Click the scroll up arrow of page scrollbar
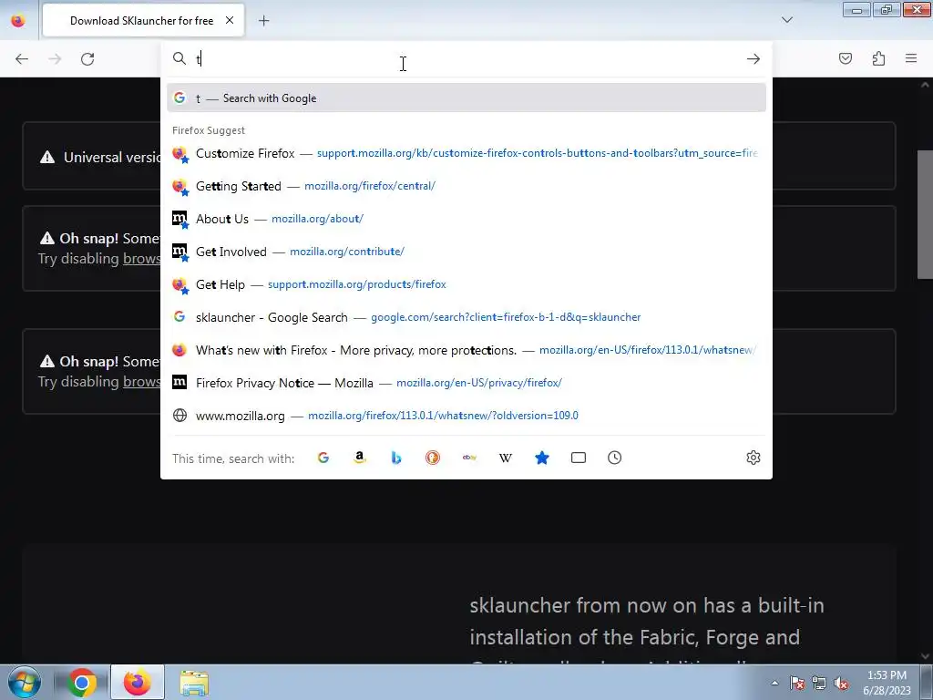The image size is (933, 700). 926,85
